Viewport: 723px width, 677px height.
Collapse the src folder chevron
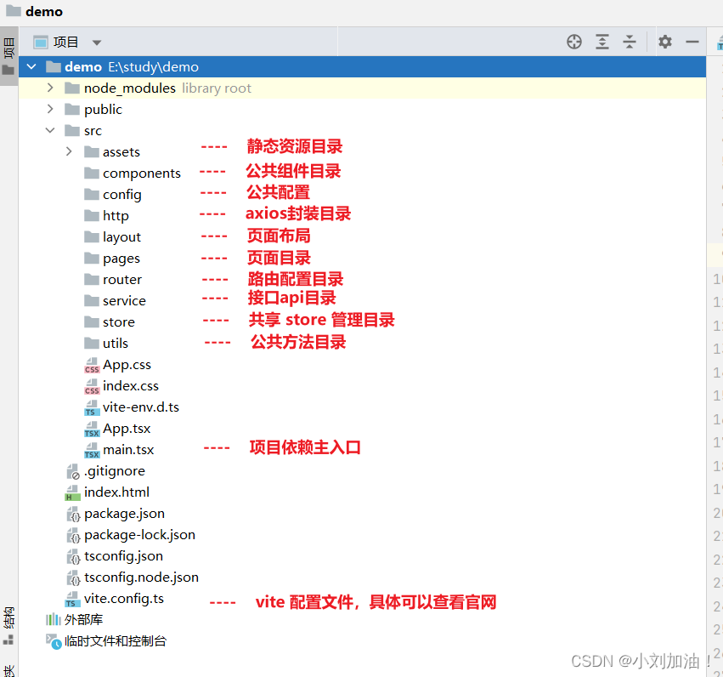click(49, 130)
